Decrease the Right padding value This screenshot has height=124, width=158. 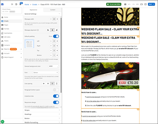(x=51, y=46)
